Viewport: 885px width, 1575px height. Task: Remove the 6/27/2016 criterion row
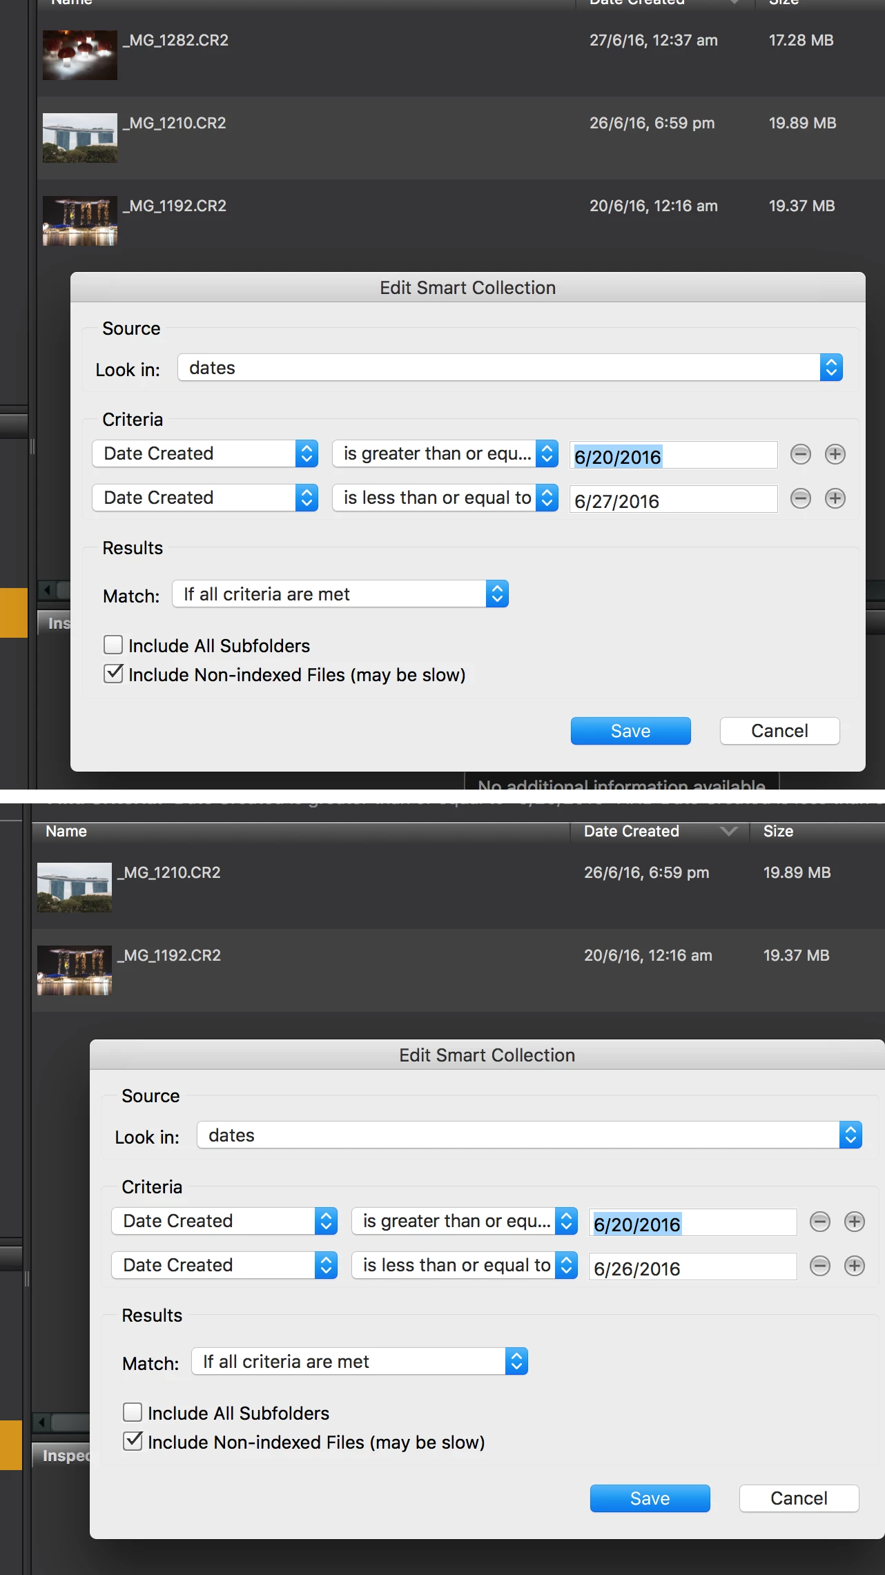pyautogui.click(x=801, y=498)
